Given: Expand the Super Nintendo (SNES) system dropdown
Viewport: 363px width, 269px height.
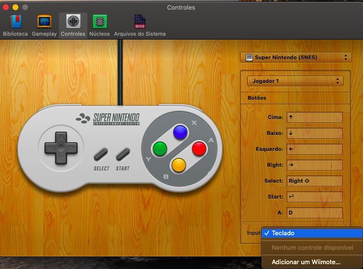Looking at the screenshot, I should click(x=295, y=57).
